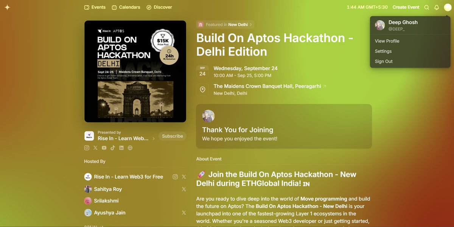This screenshot has width=454, height=227.
Task: Open the YouTube channel icon
Action: [x=104, y=148]
